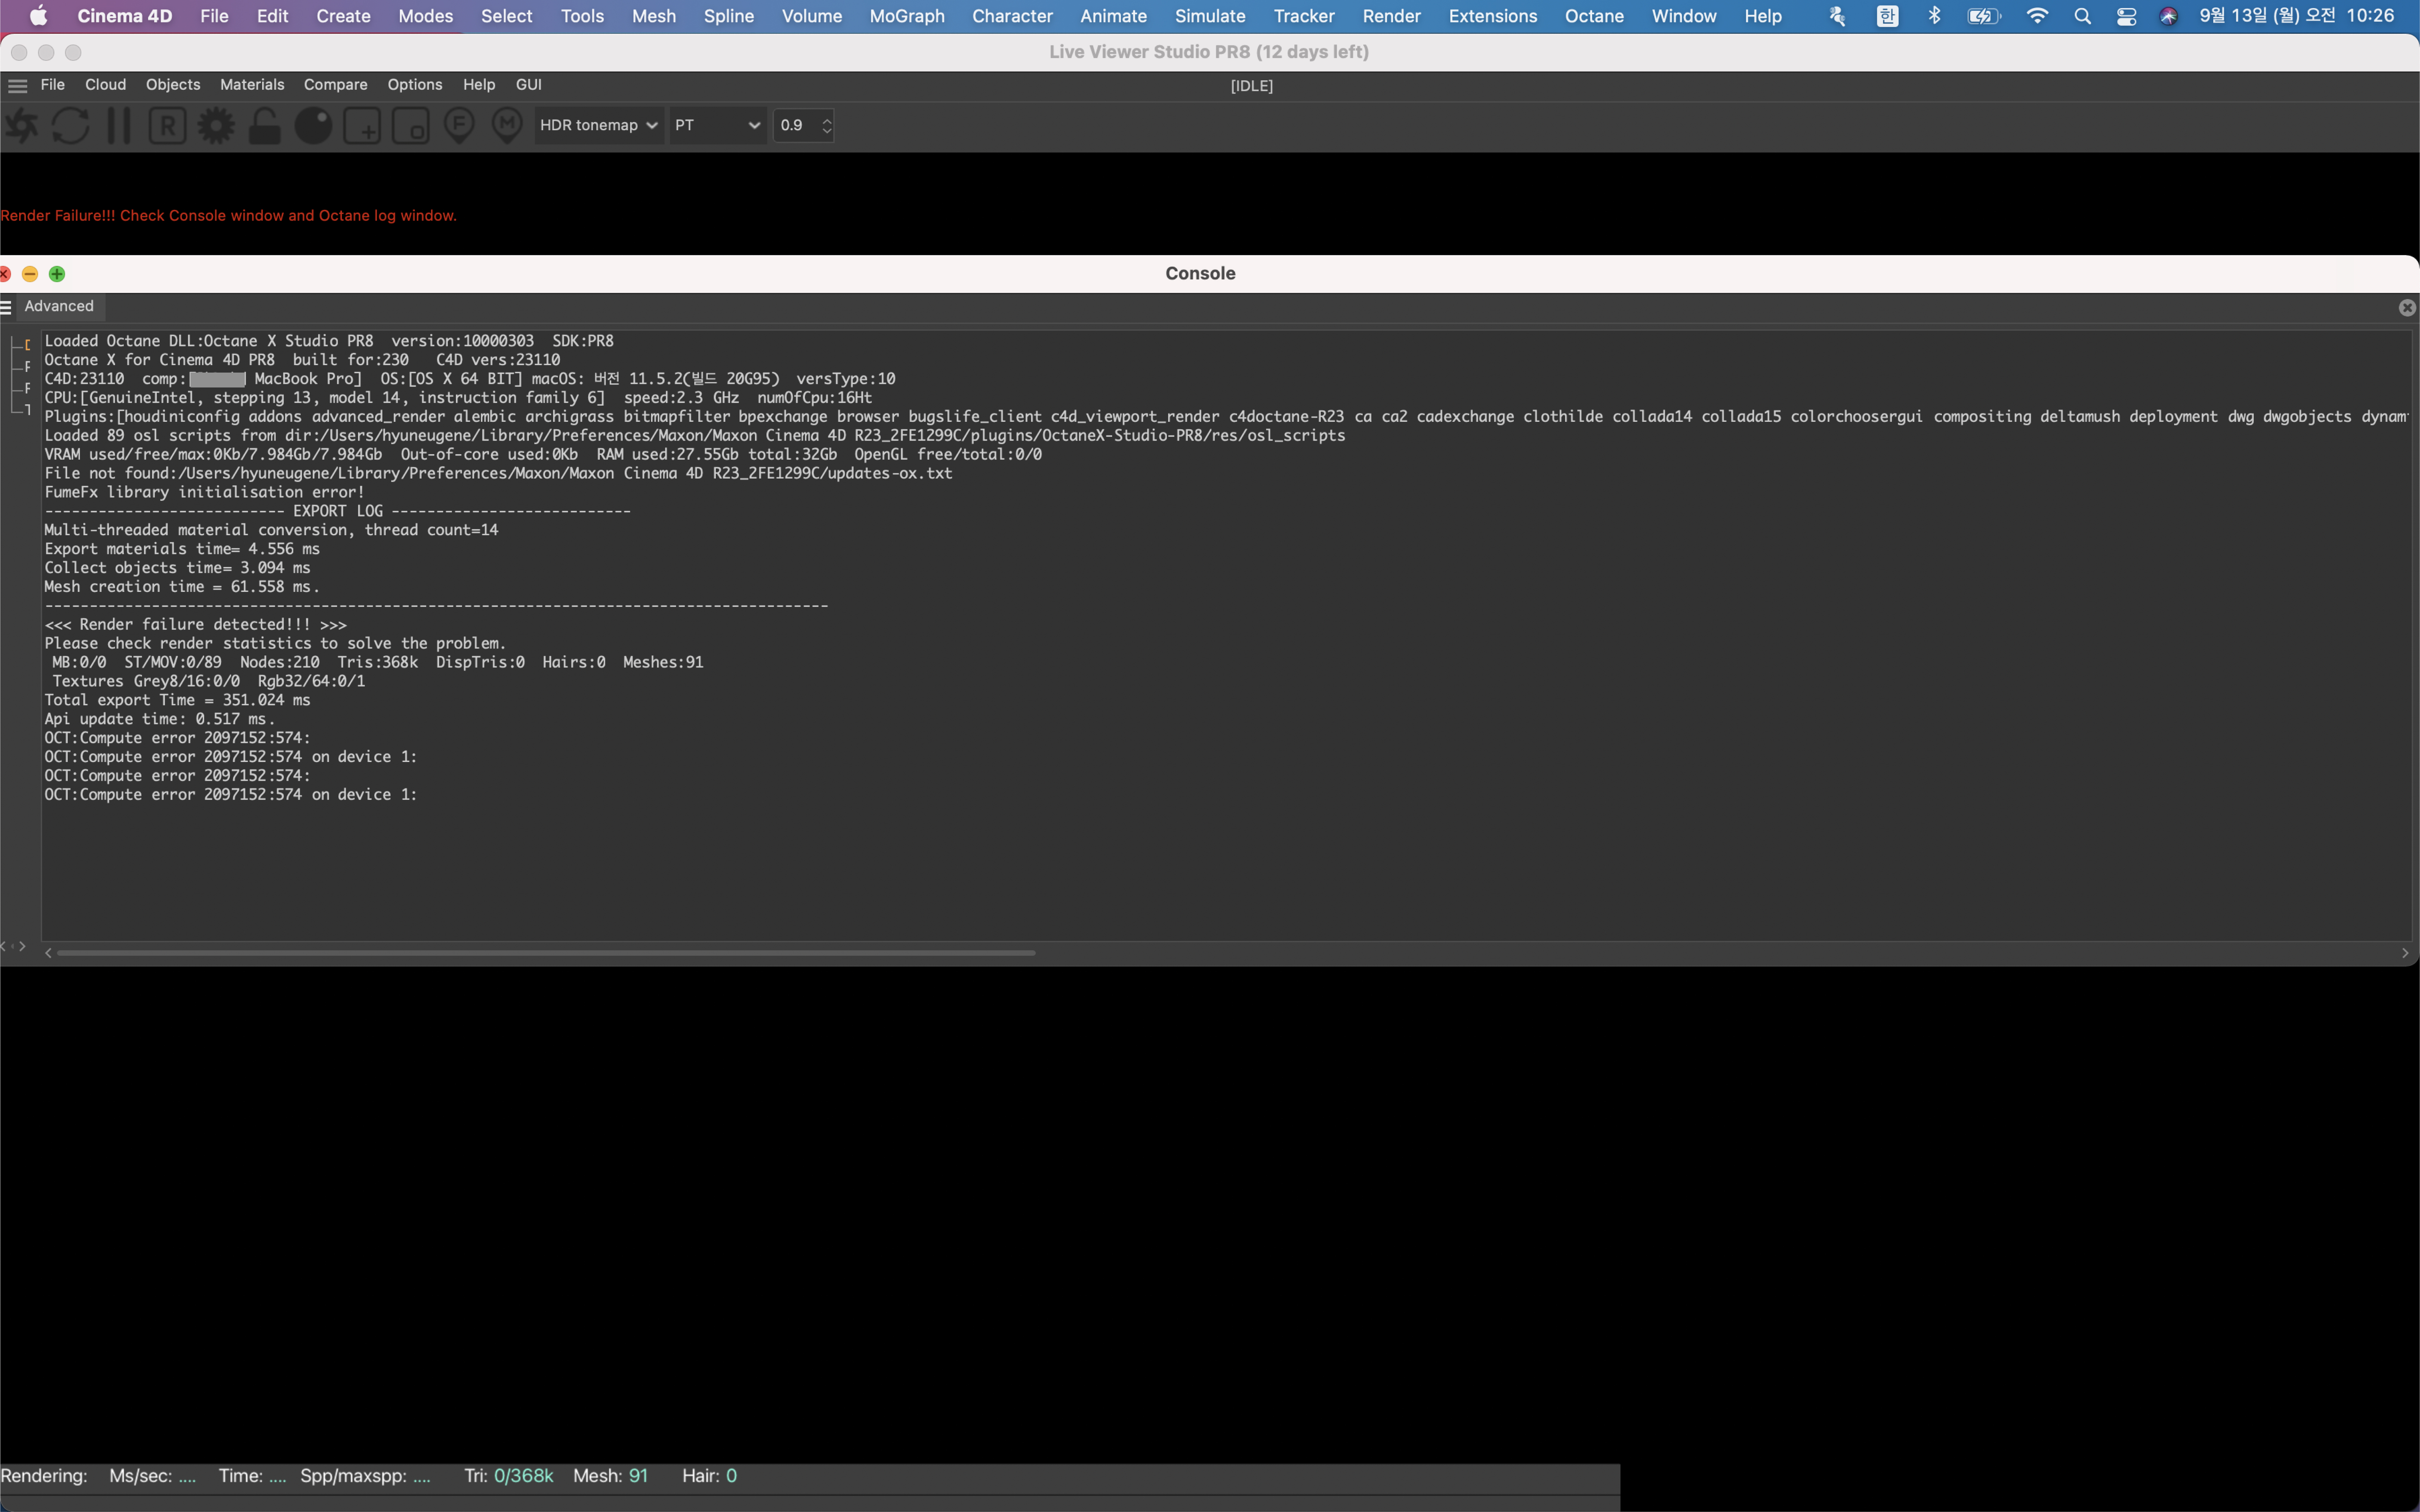Click the Console scroll left arrow

pyautogui.click(x=48, y=953)
